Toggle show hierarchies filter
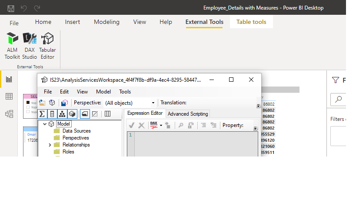Image resolution: width=356 pixels, height=200 pixels. point(62,114)
